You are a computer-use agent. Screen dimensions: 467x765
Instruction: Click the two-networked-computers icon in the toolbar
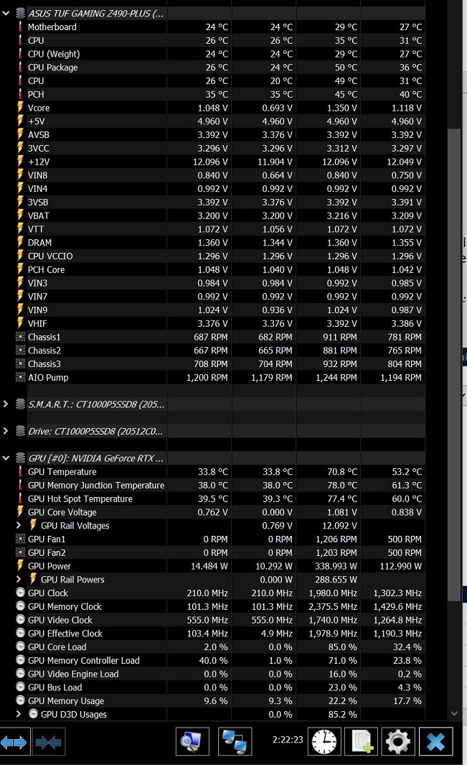(x=234, y=741)
